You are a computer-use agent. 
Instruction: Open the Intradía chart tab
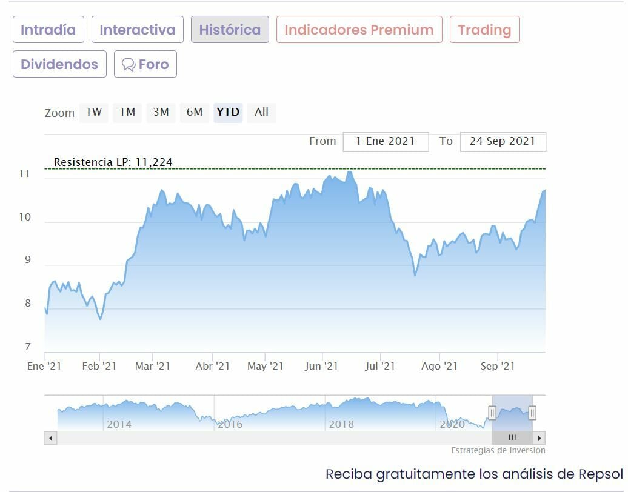click(x=48, y=30)
